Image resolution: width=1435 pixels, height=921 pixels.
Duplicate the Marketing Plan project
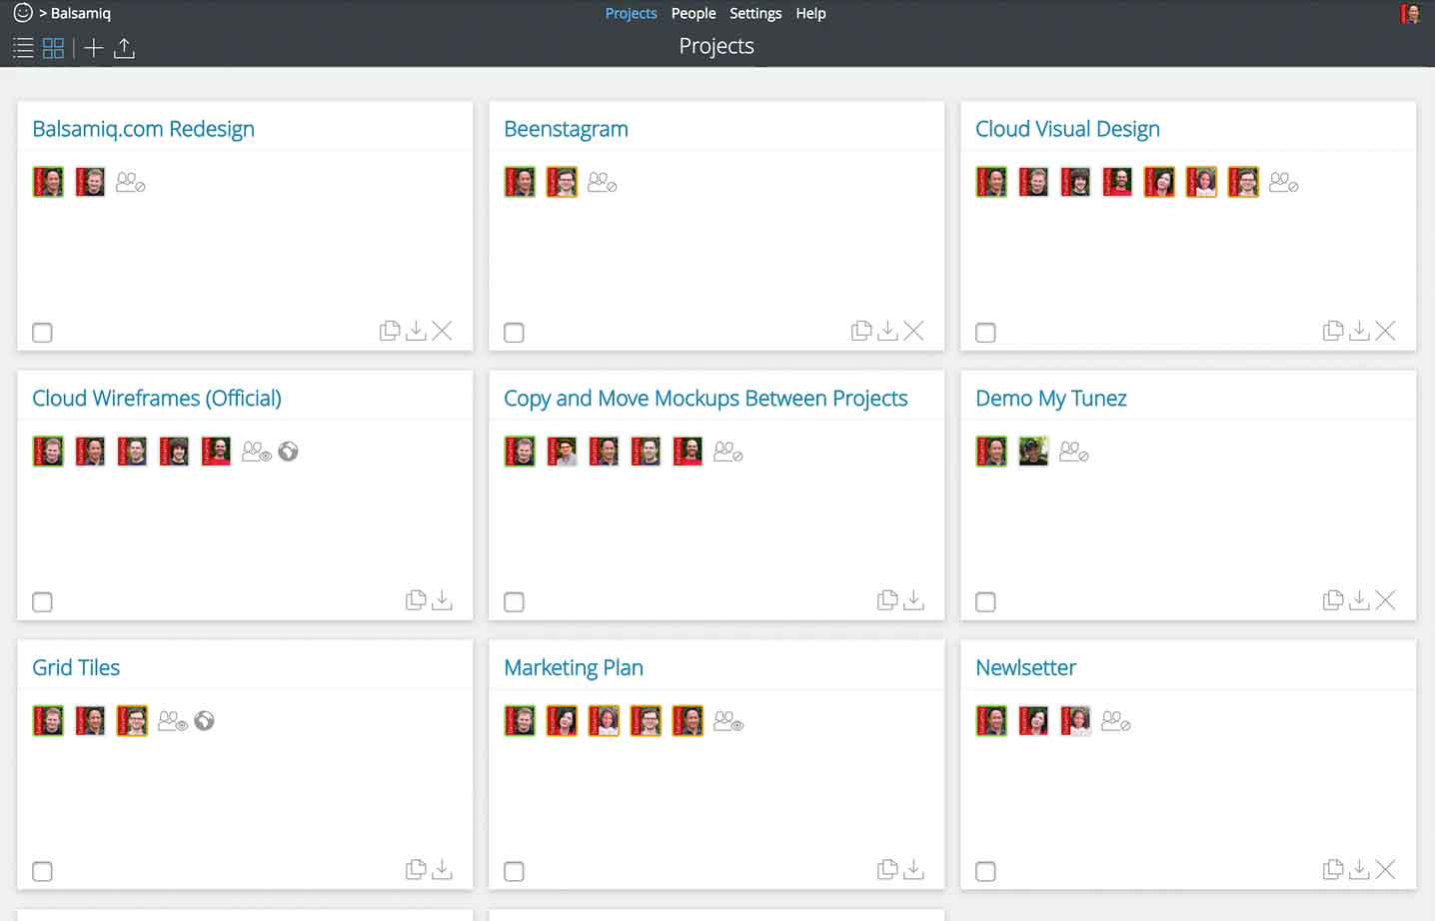(x=887, y=870)
